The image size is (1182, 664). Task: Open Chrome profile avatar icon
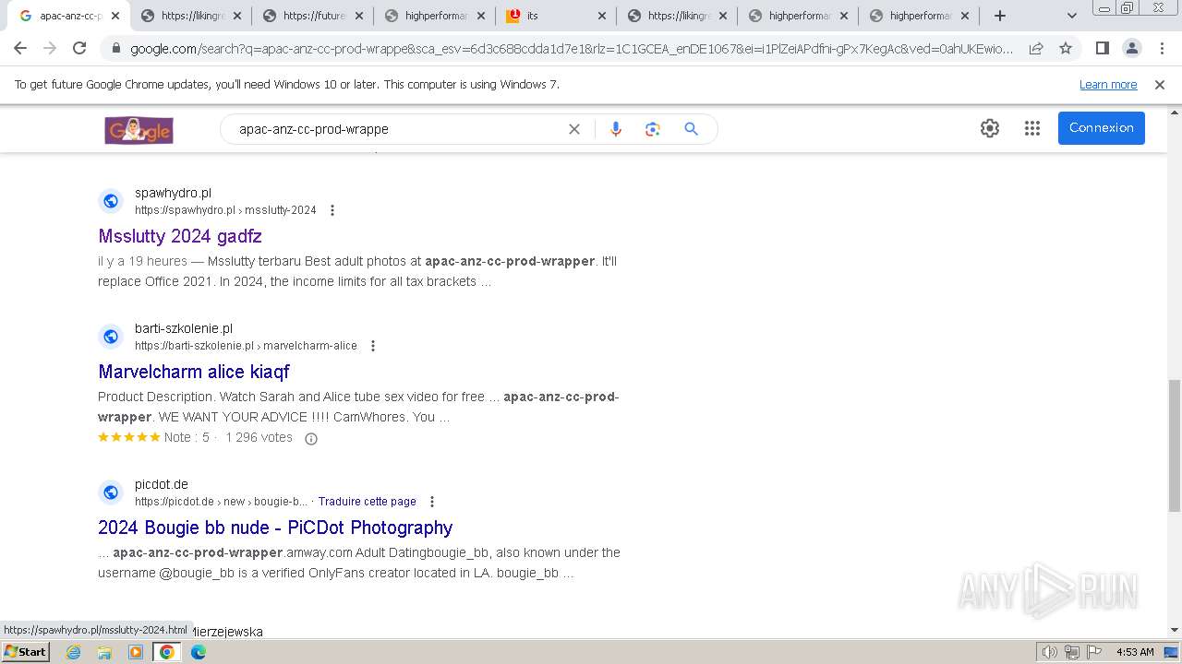(1131, 48)
